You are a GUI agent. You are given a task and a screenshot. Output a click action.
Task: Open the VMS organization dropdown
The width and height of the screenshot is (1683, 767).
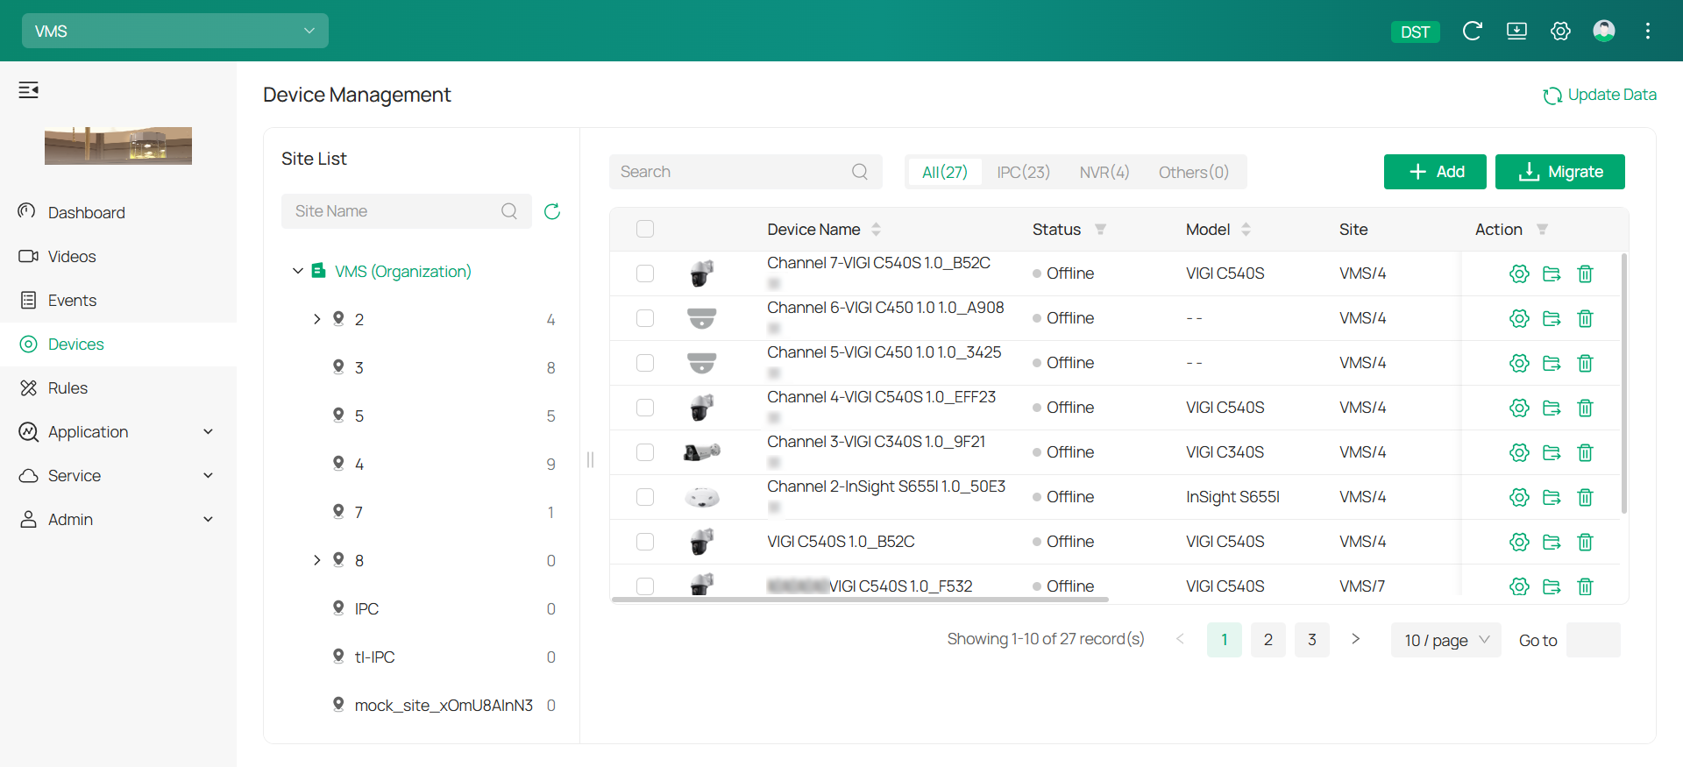[175, 31]
